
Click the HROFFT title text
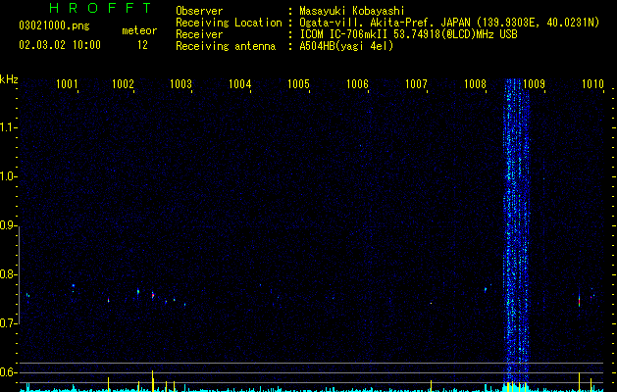click(x=101, y=8)
